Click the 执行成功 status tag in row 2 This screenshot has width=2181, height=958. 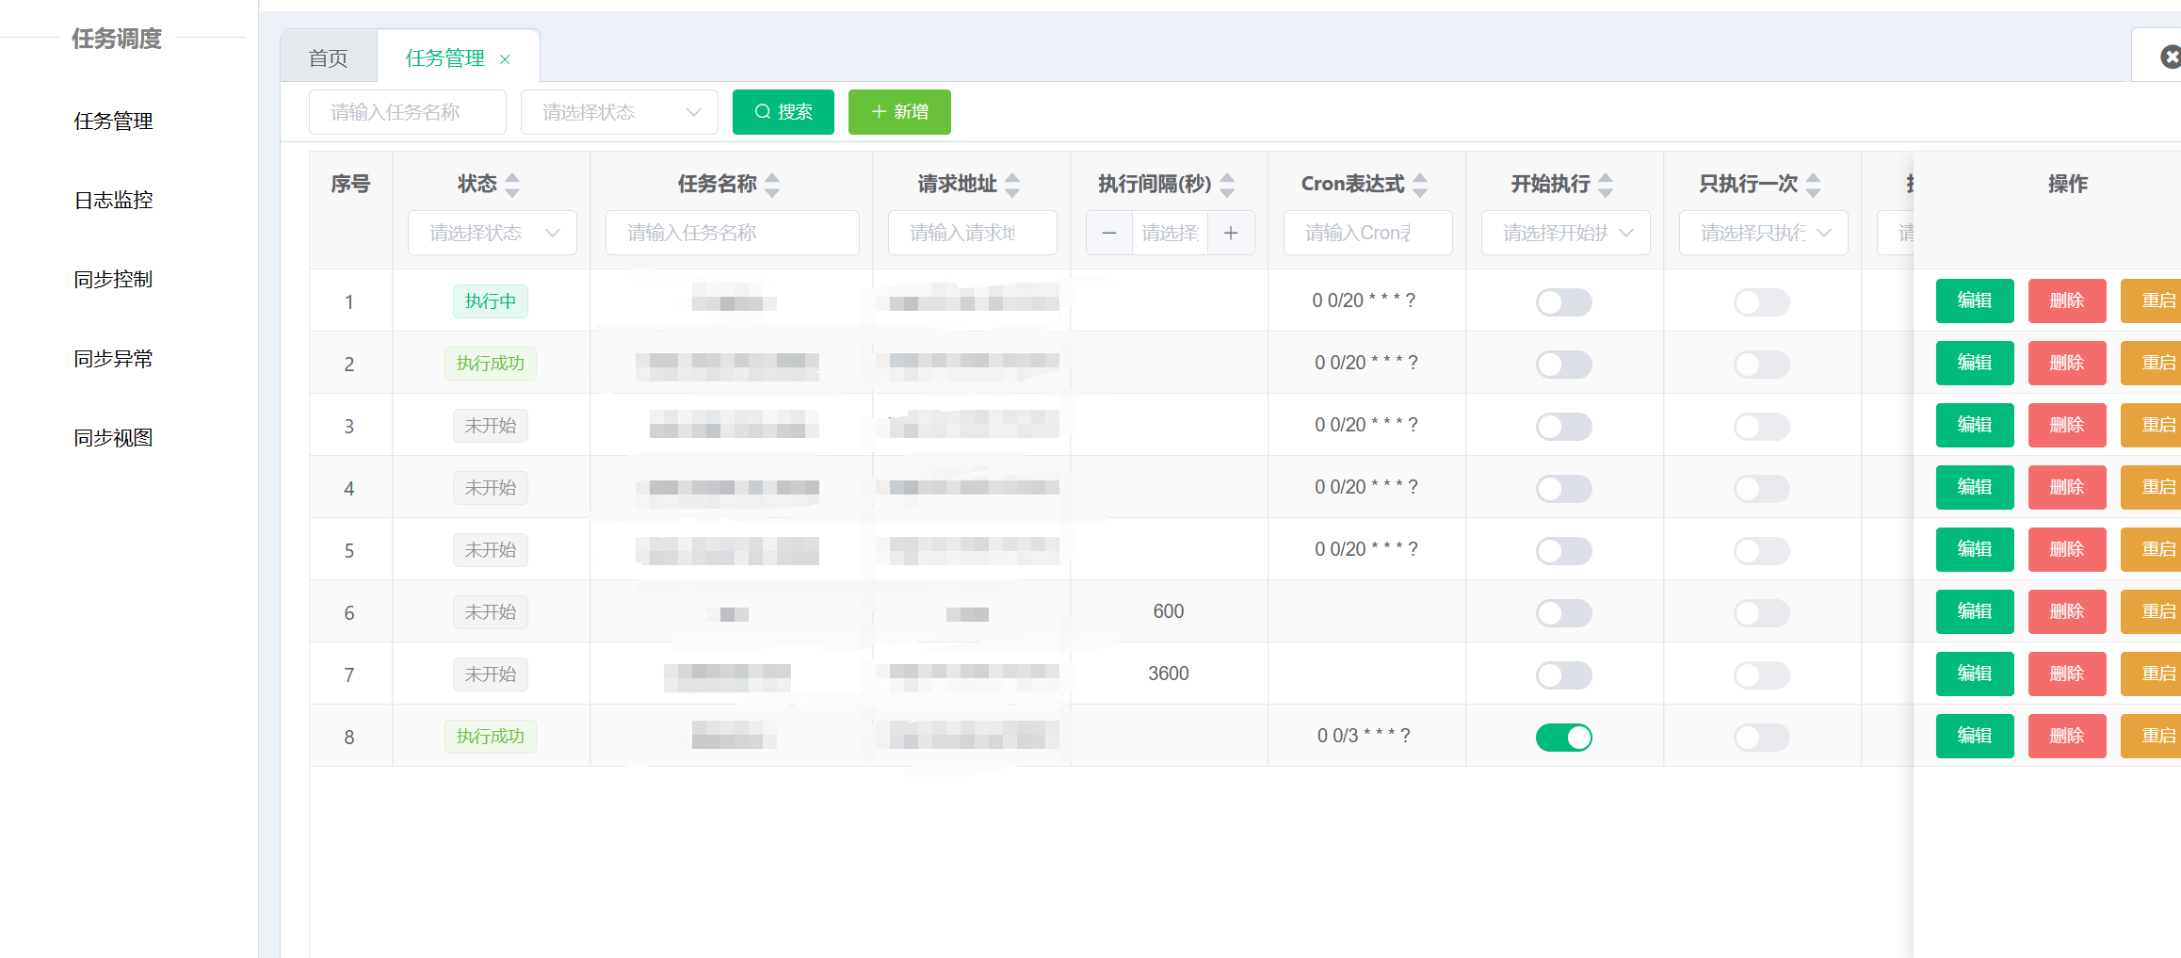click(491, 364)
